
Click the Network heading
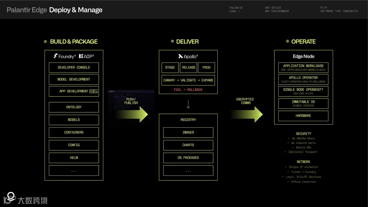(x=304, y=162)
